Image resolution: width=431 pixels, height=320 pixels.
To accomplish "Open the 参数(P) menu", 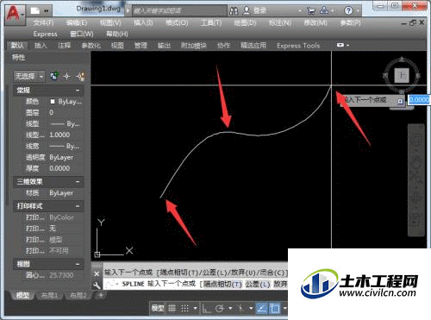I will tap(350, 22).
